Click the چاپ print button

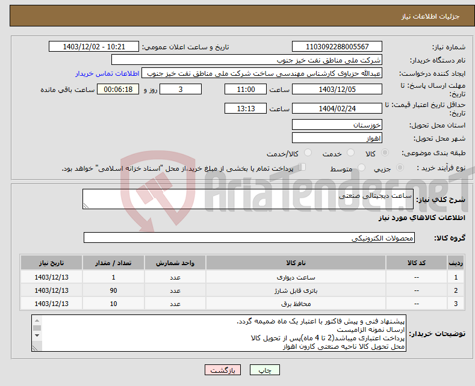(x=265, y=370)
